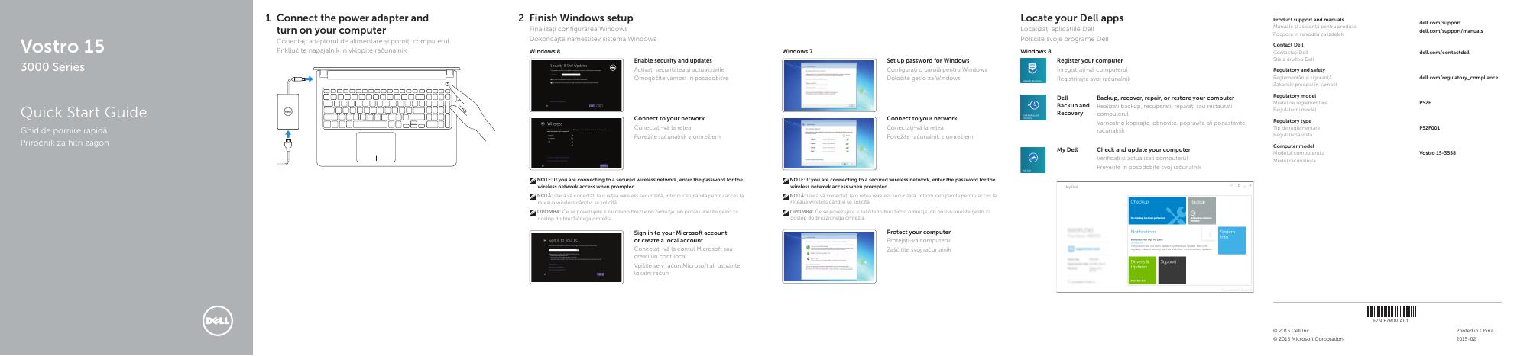The width and height of the screenshot is (1517, 356).
Task: Click Enable security and updates text
Action: pos(673,60)
